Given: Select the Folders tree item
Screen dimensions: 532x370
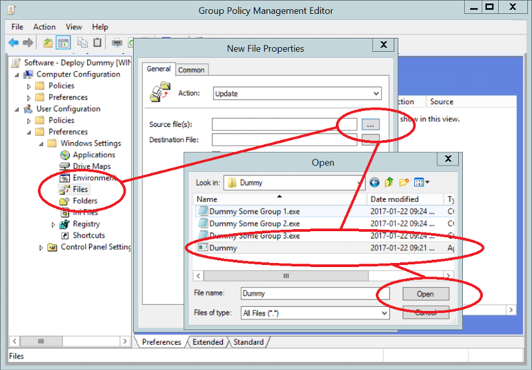Looking at the screenshot, I should point(85,201).
